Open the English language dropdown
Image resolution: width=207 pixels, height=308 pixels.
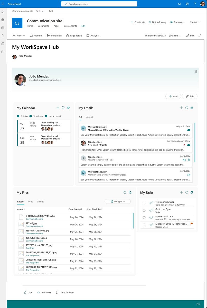click(x=195, y=22)
